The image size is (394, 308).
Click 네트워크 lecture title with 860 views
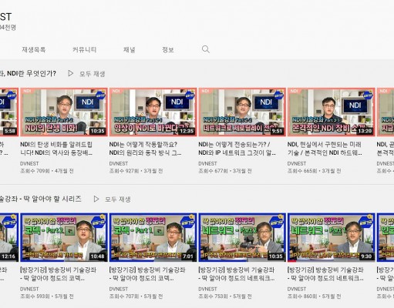[x=325, y=274]
